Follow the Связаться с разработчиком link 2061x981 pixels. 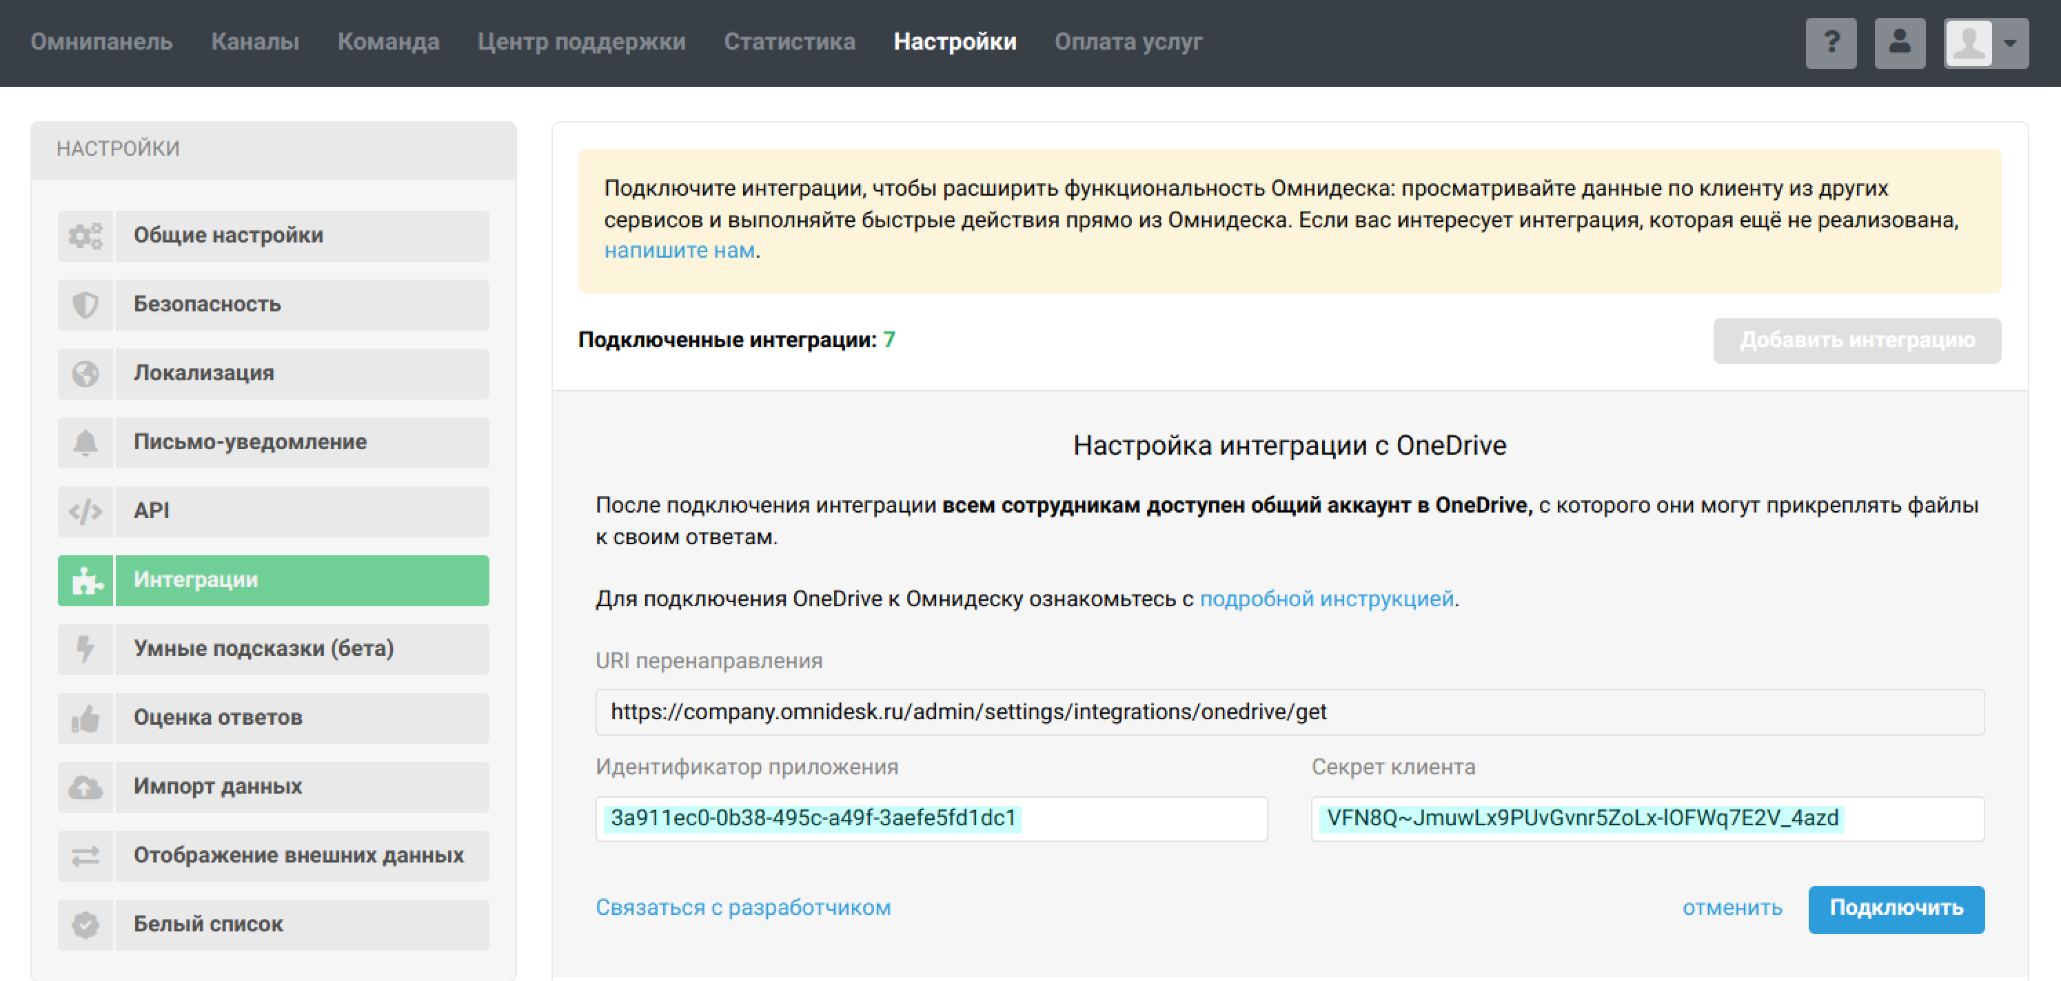(x=743, y=908)
